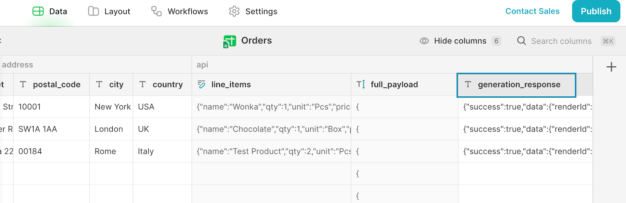Click the generation_response text type icon

tap(468, 84)
